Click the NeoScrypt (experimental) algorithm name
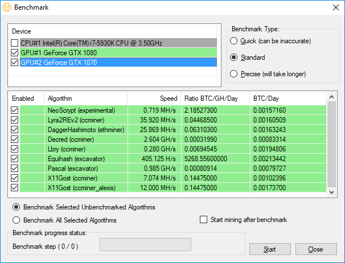This screenshot has width=345, height=263. [x=81, y=110]
